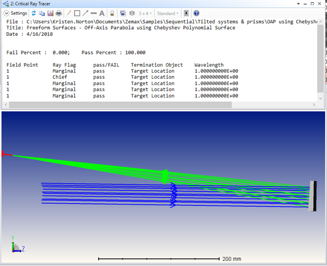Viewport: 327px width, 266px height.
Task: Click the 'Ray Flag' column header
Action: 64,65
